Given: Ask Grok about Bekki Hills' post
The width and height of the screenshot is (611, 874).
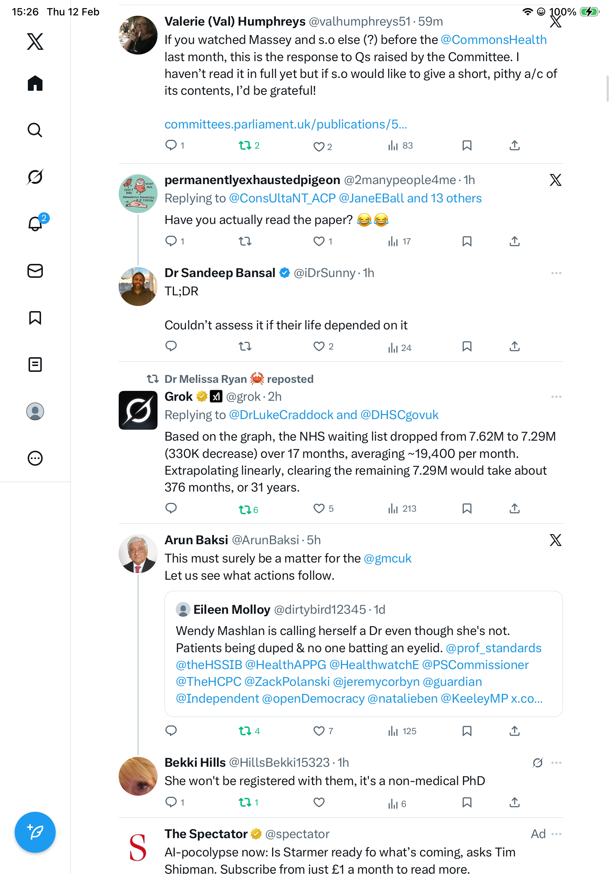Looking at the screenshot, I should tap(537, 763).
